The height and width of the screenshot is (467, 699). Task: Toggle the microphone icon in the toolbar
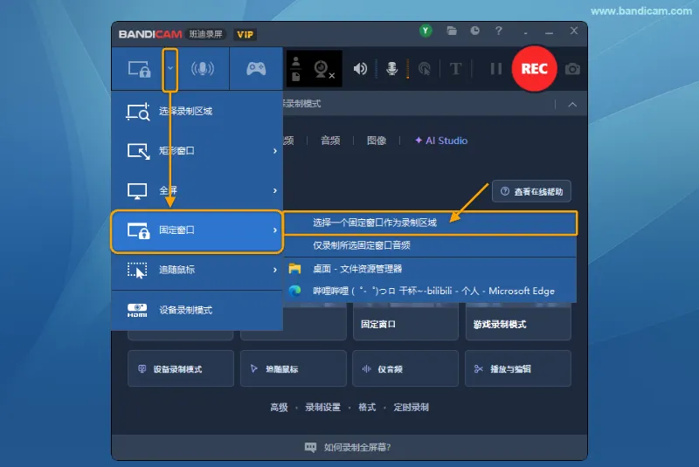[x=391, y=69]
